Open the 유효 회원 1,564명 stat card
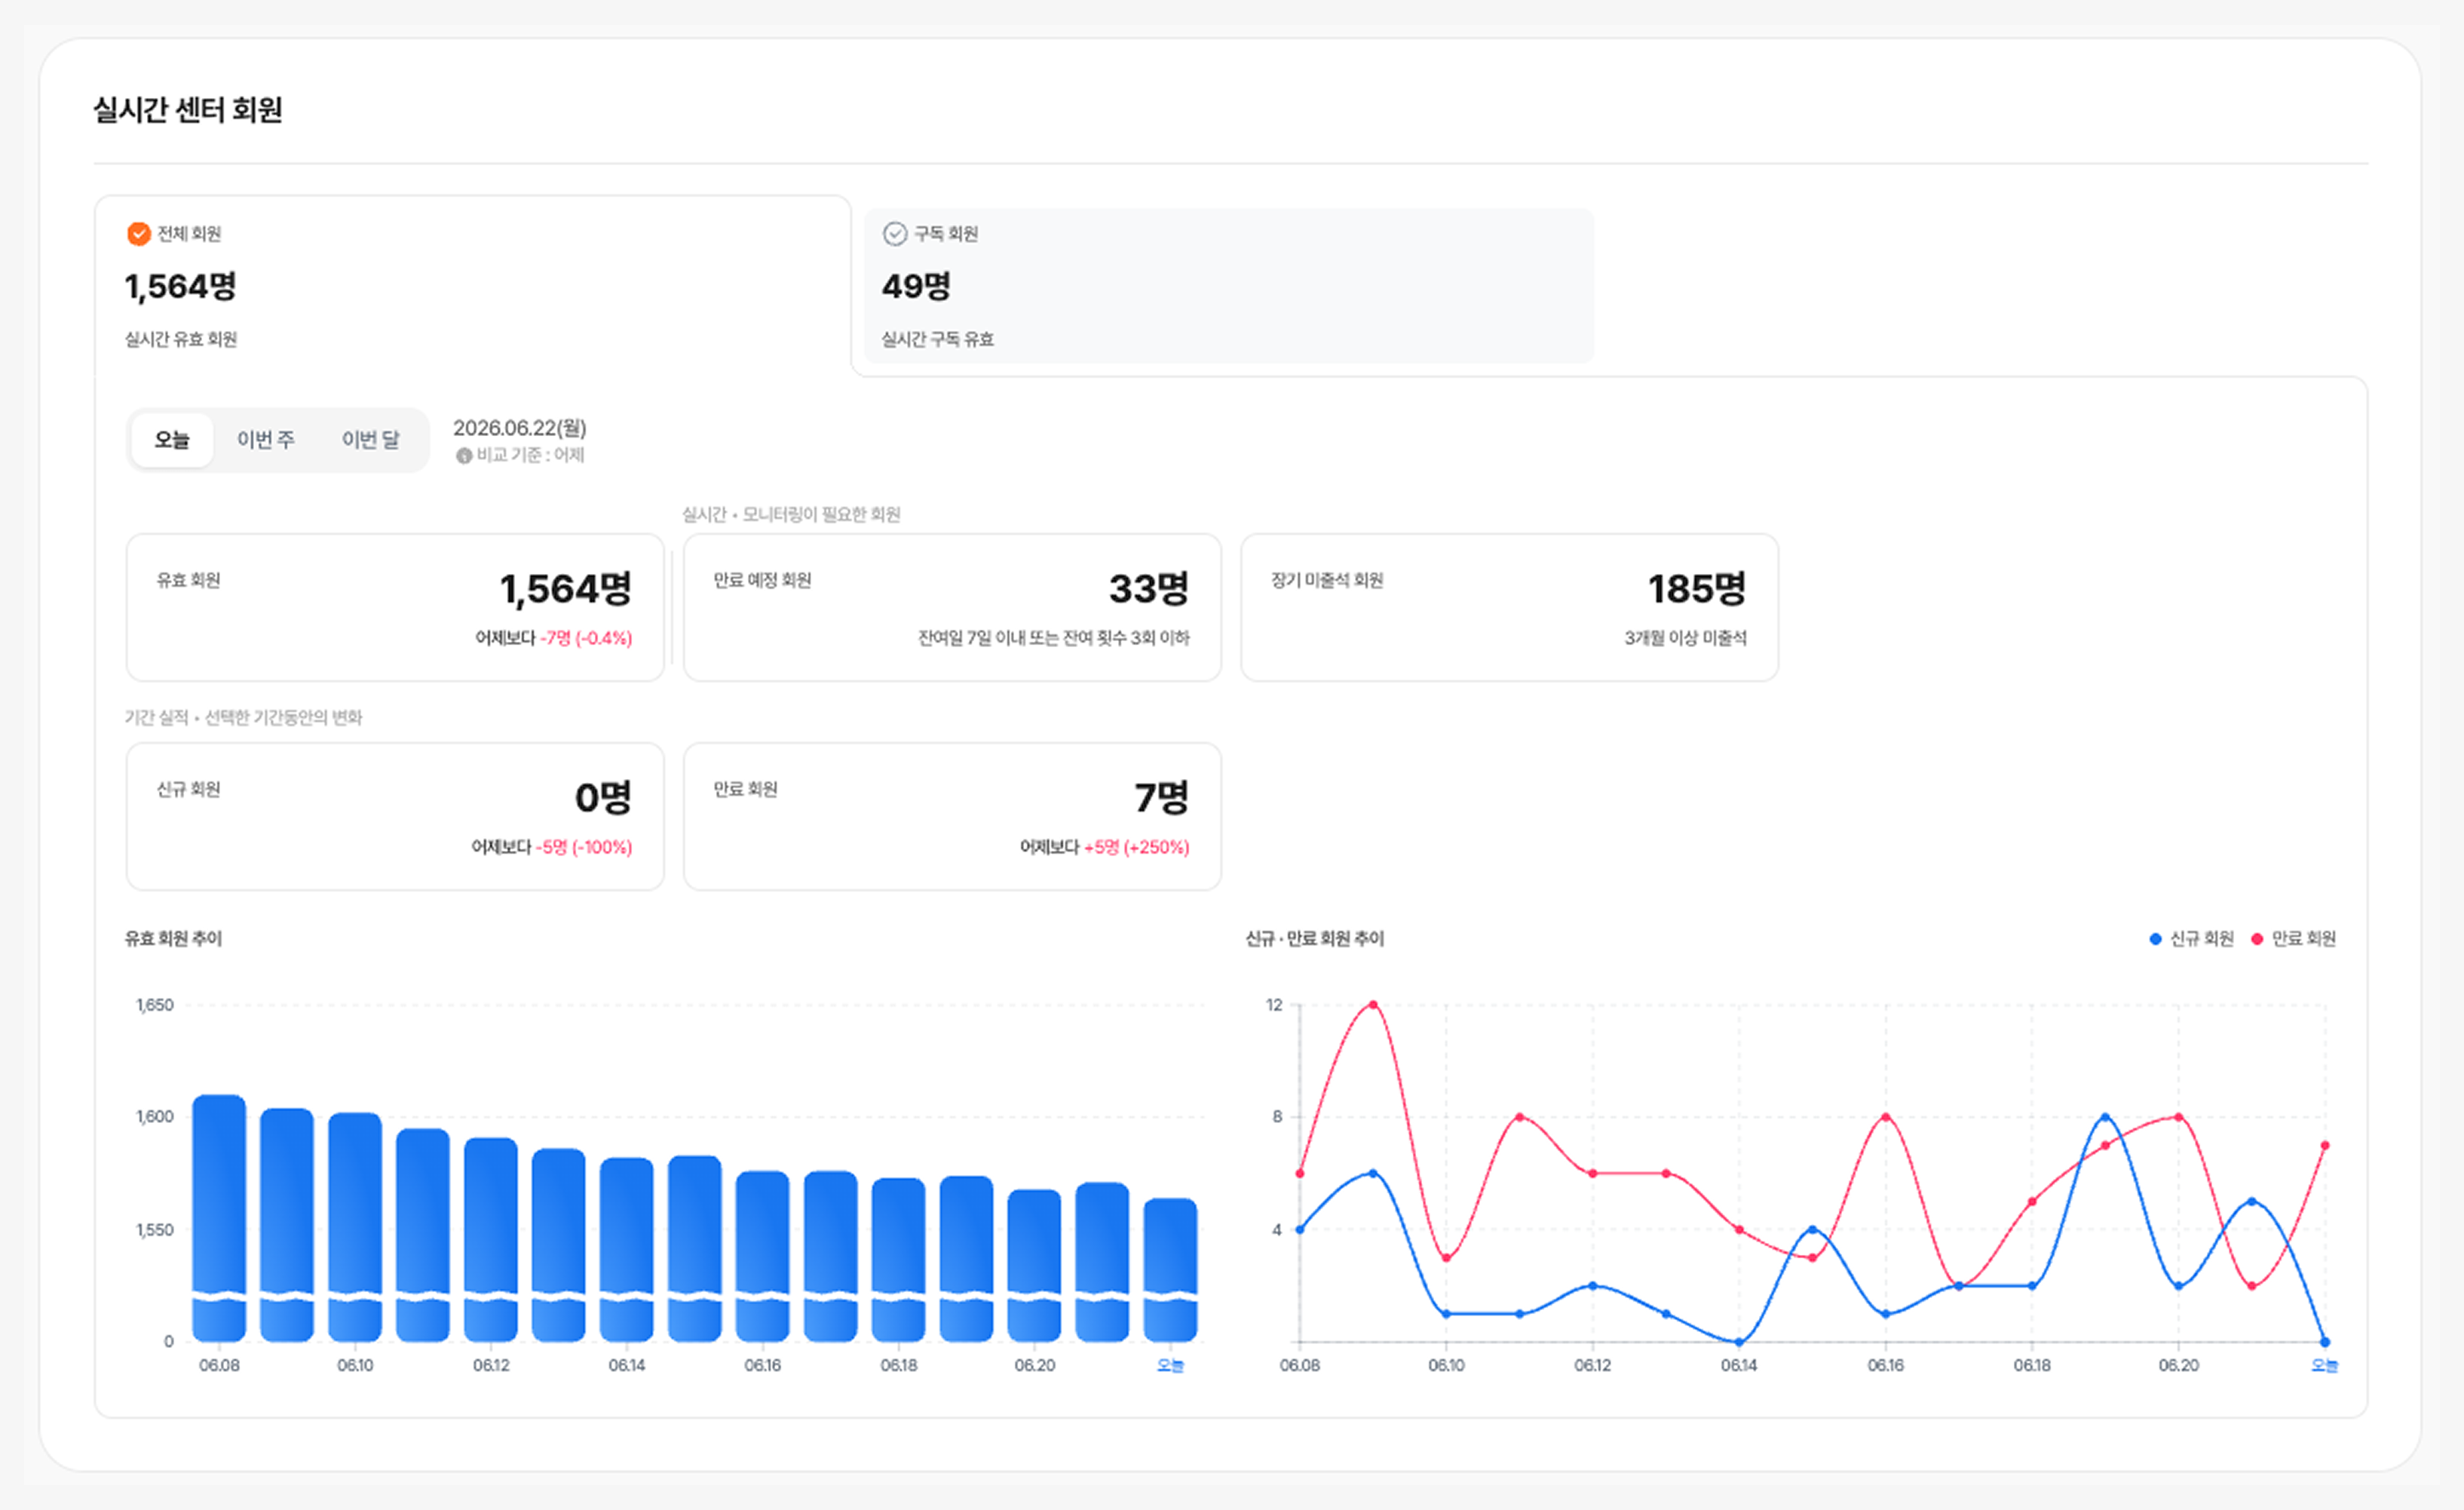This screenshot has height=1510, width=2464. (x=395, y=607)
